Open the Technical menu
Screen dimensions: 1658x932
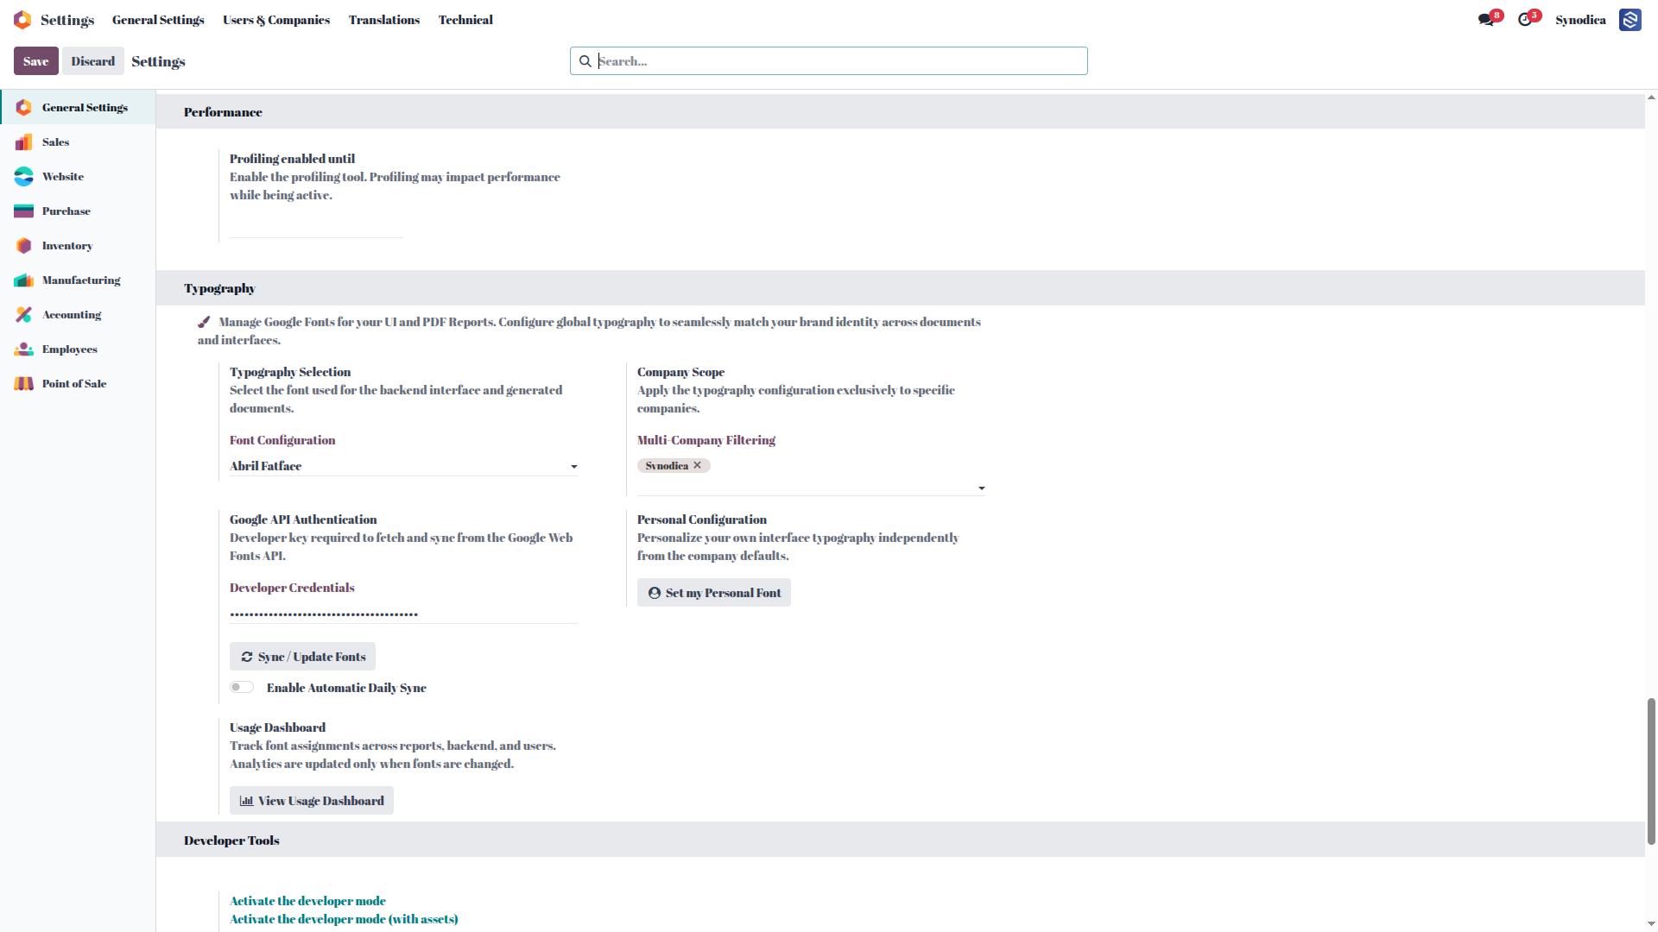click(x=465, y=20)
